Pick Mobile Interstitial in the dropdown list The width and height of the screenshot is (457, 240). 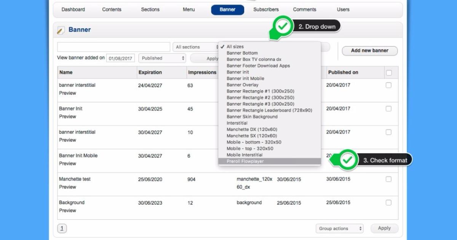click(x=244, y=155)
